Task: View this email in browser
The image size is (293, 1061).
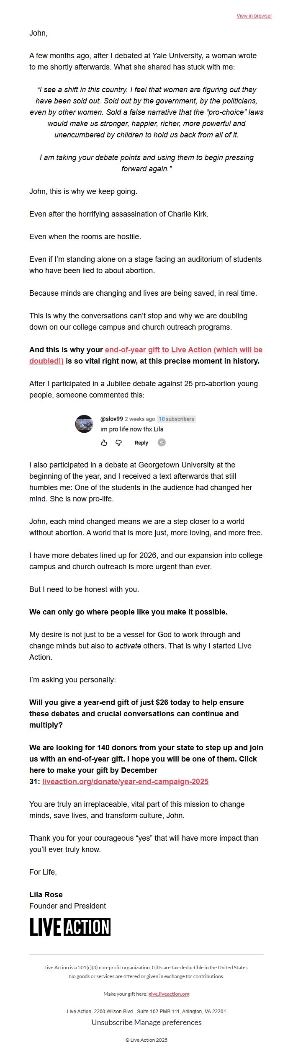Action: [254, 16]
